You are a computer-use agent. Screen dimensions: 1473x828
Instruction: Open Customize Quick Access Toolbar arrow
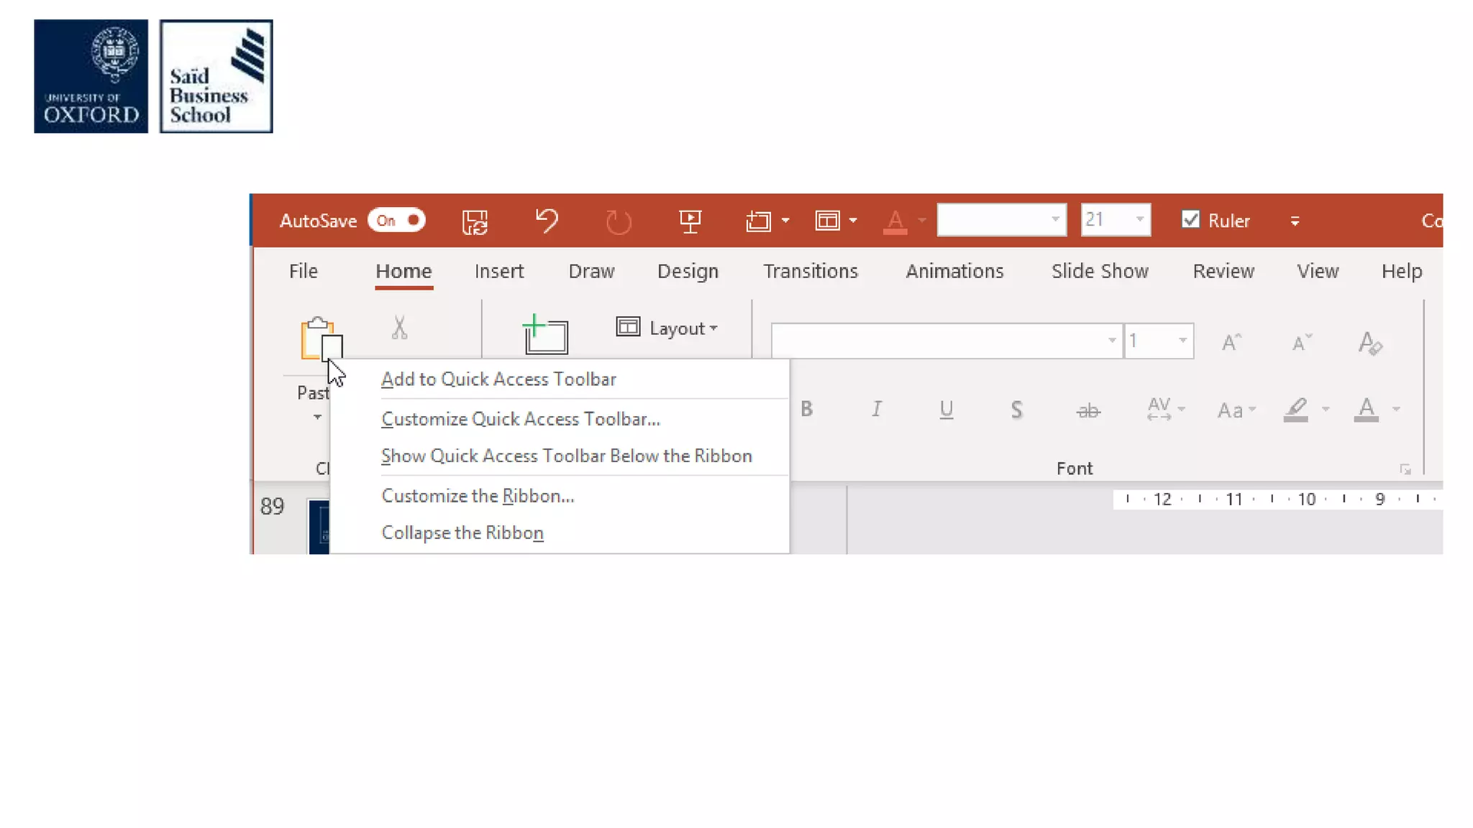pos(1295,221)
